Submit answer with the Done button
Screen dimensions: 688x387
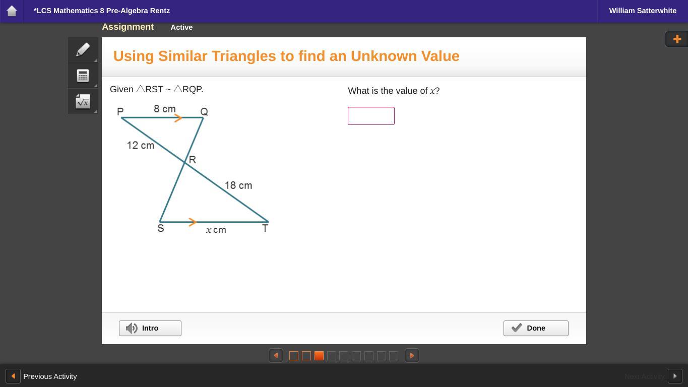[x=536, y=328]
